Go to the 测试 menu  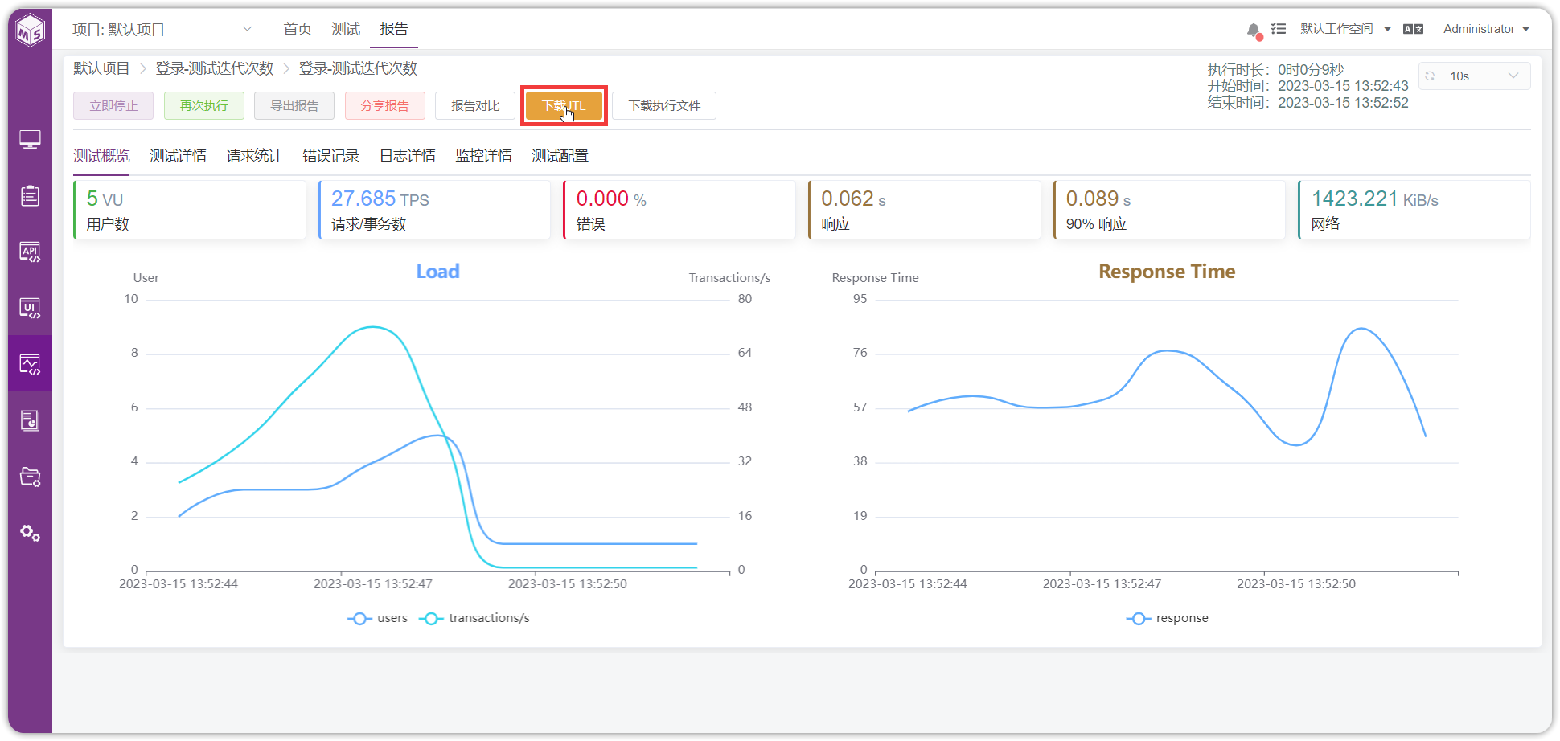point(346,29)
